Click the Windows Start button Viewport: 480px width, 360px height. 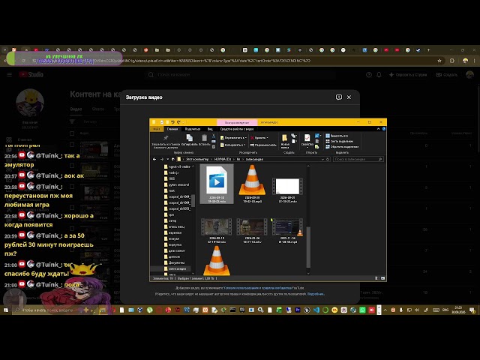click(6, 310)
